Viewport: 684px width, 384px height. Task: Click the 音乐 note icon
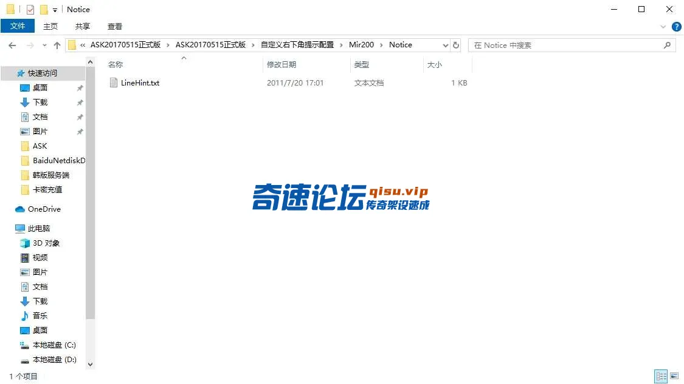coord(25,316)
